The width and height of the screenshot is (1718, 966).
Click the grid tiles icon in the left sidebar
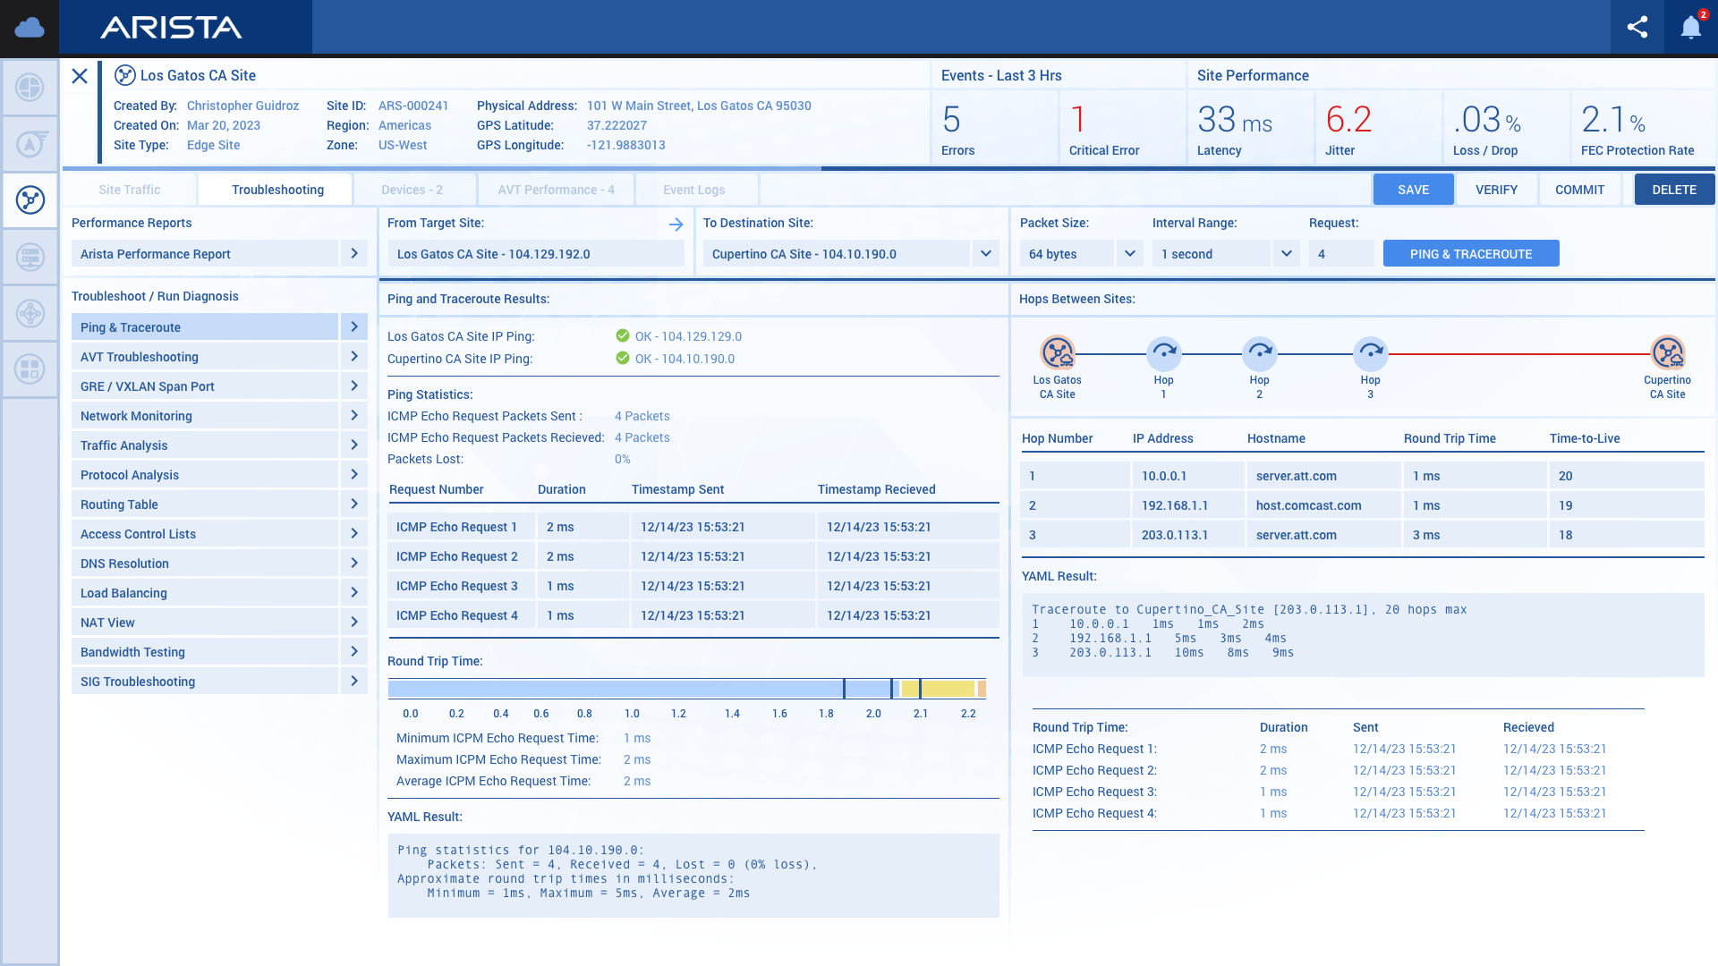coord(30,368)
